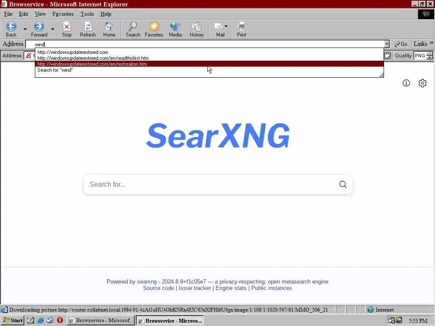Image resolution: width=435 pixels, height=326 pixels.
Task: Show the History pane
Action: coord(197,29)
